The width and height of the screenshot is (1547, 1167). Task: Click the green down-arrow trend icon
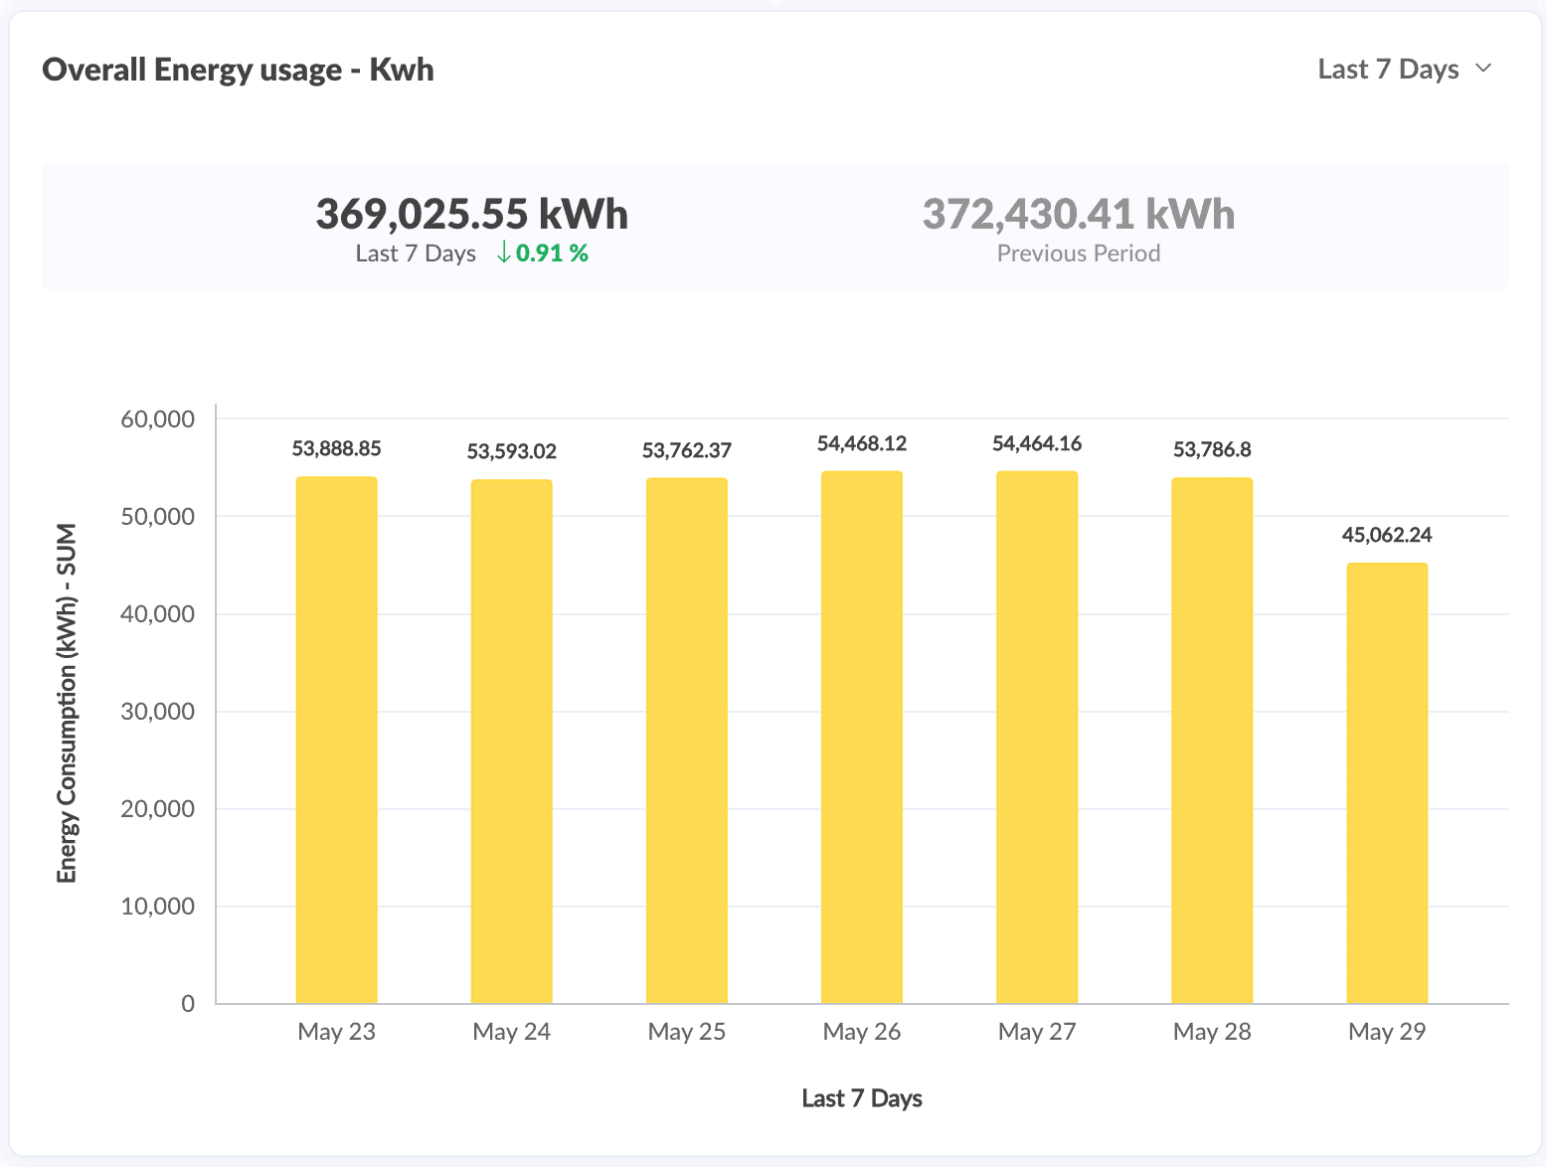click(x=504, y=252)
